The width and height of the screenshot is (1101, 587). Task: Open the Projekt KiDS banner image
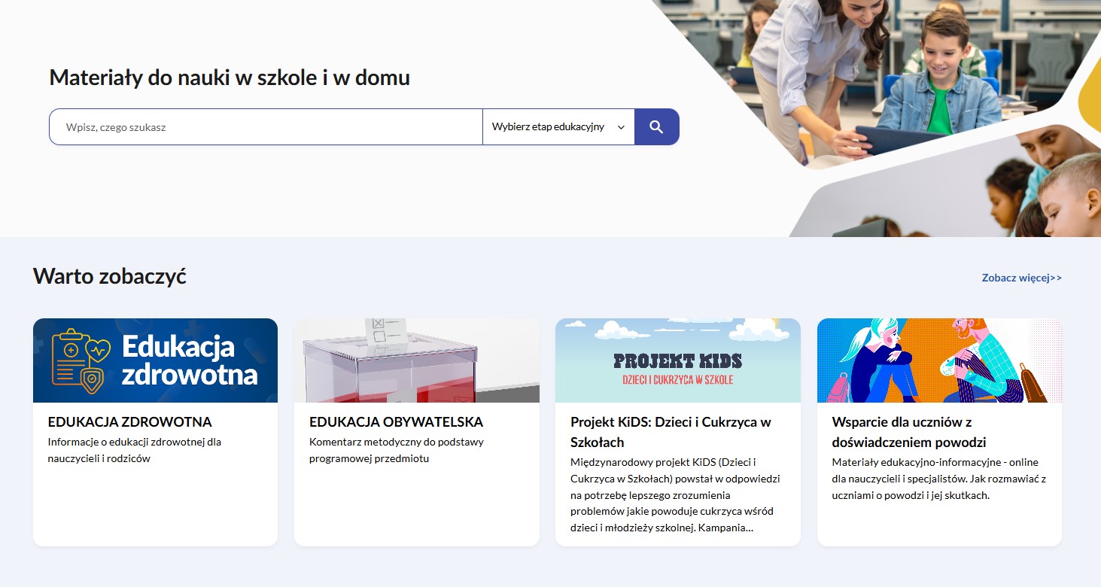[678, 360]
